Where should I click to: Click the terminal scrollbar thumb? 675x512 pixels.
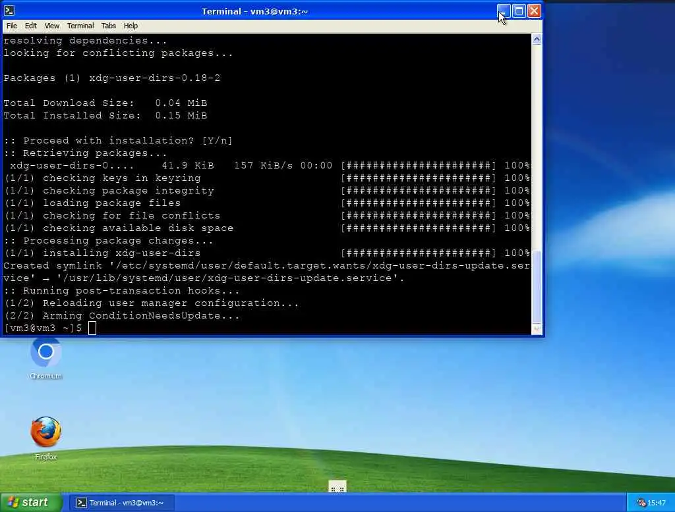537,286
